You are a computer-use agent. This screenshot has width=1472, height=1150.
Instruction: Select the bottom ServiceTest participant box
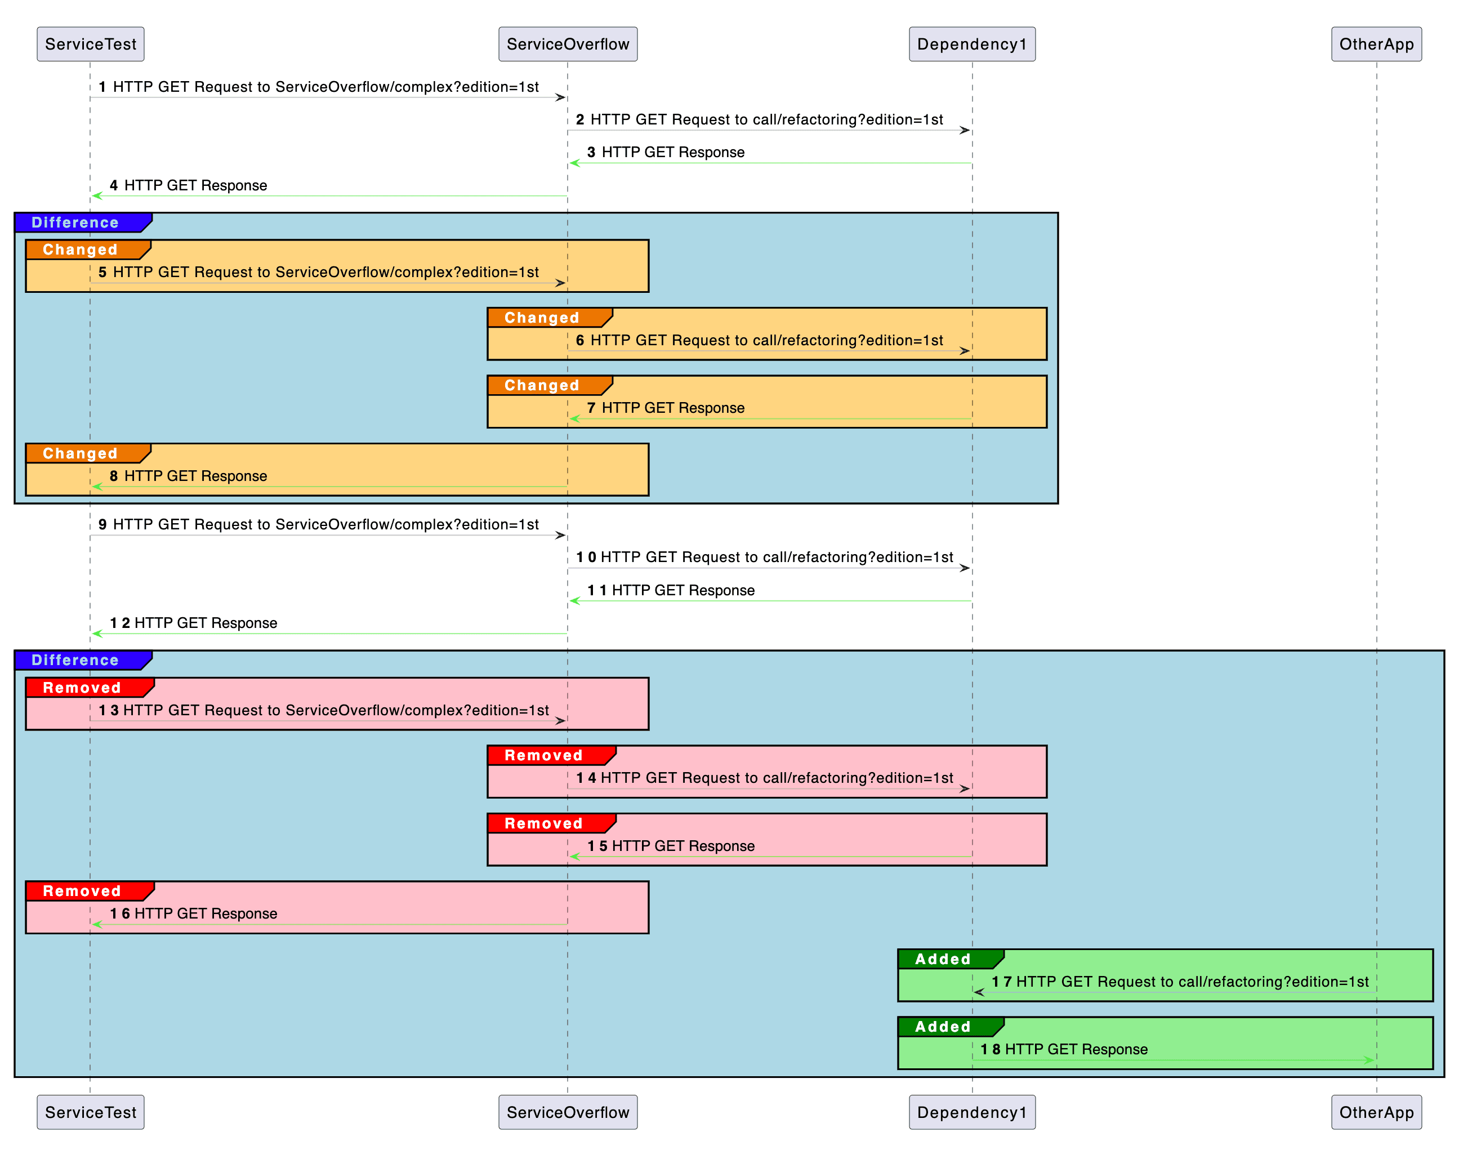90,1112
